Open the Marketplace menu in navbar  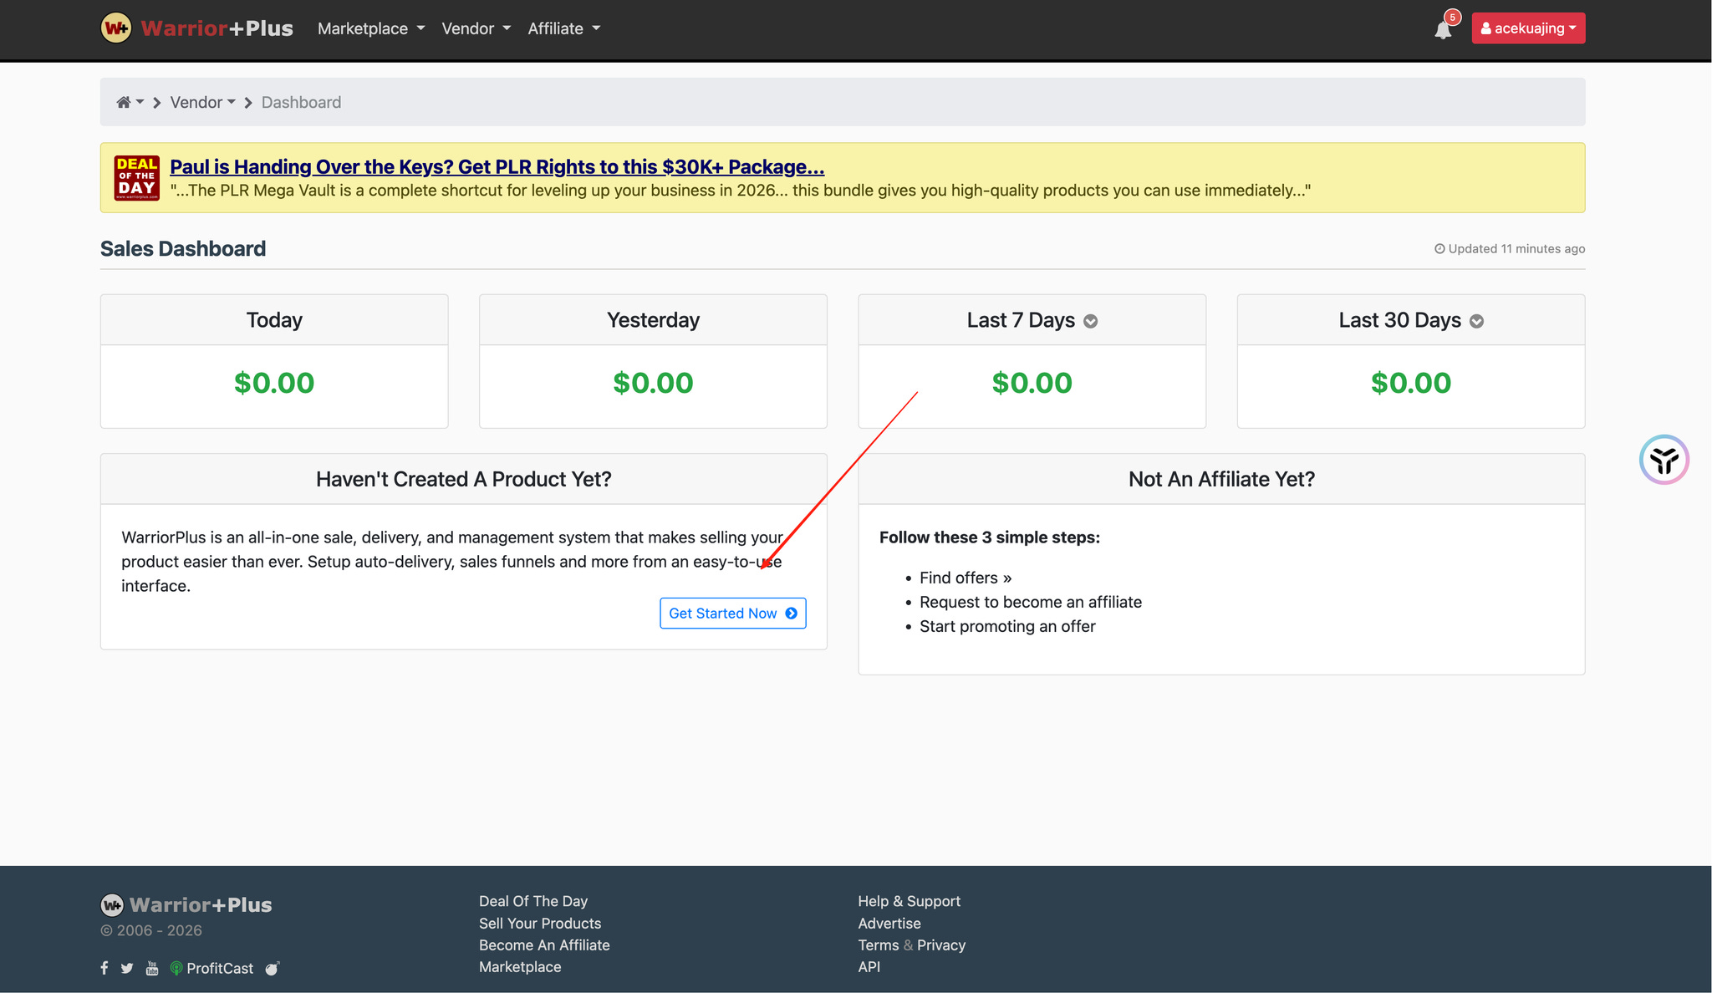pyautogui.click(x=371, y=28)
